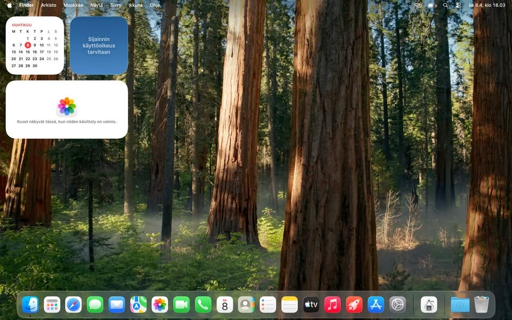This screenshot has width=512, height=320.
Task: Open the Apple TV app
Action: pyautogui.click(x=311, y=305)
